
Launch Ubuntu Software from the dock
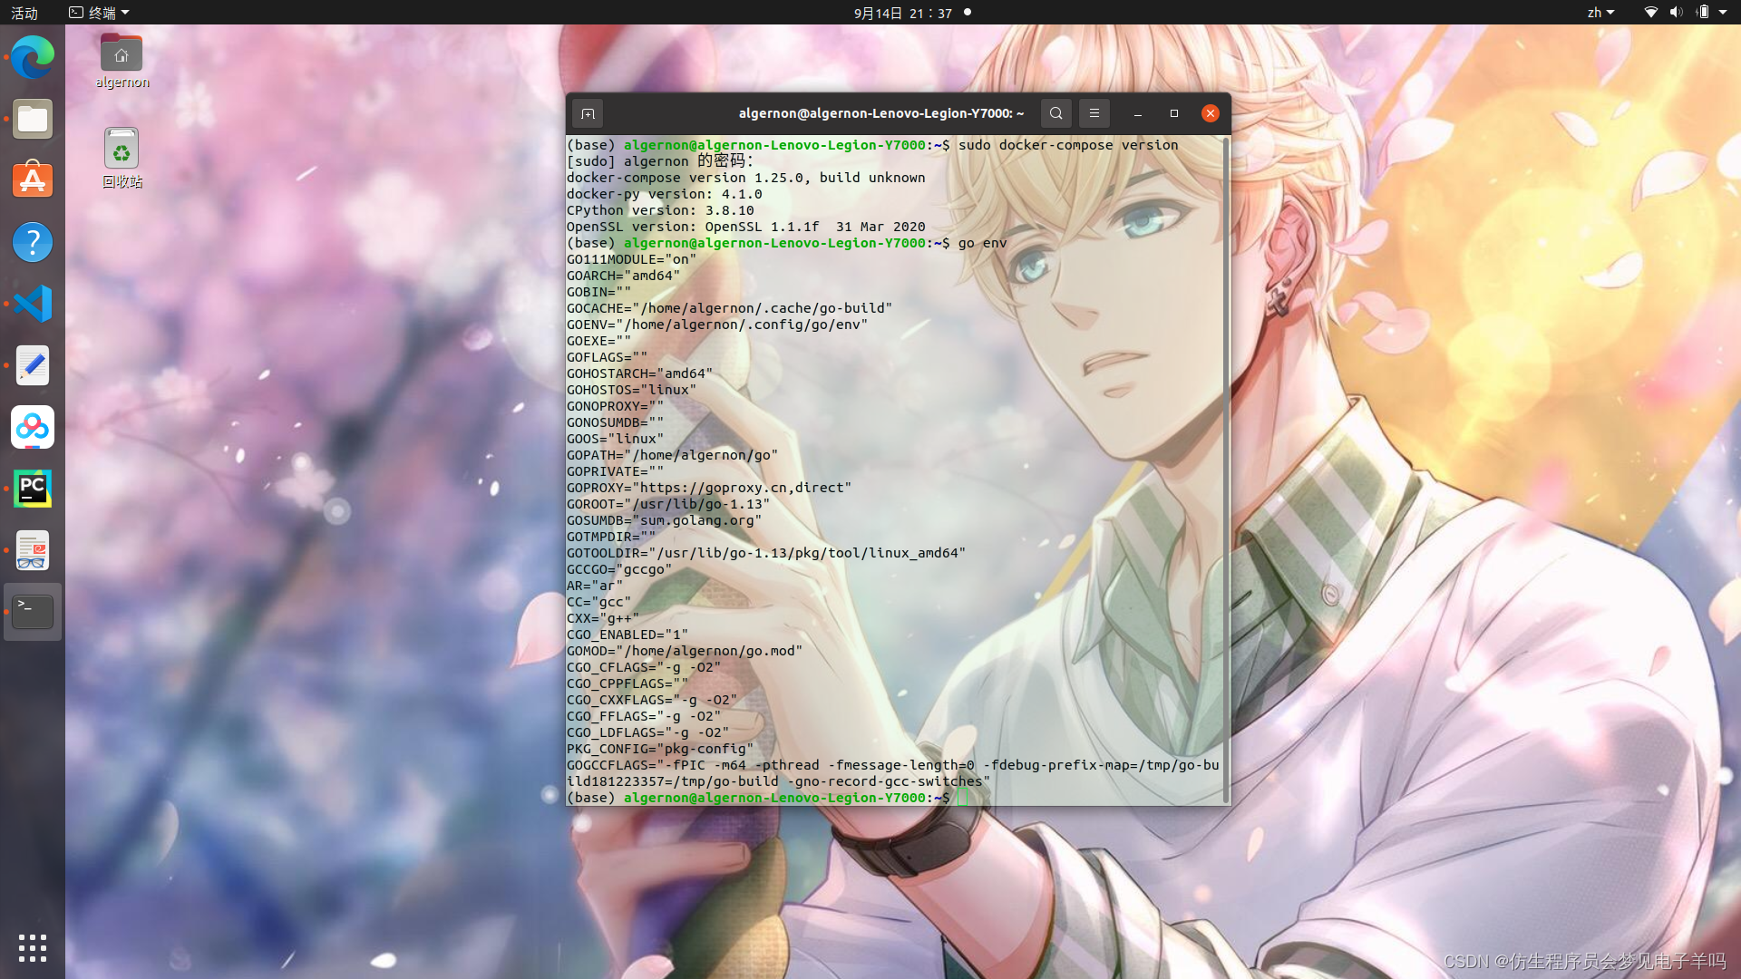coord(33,180)
